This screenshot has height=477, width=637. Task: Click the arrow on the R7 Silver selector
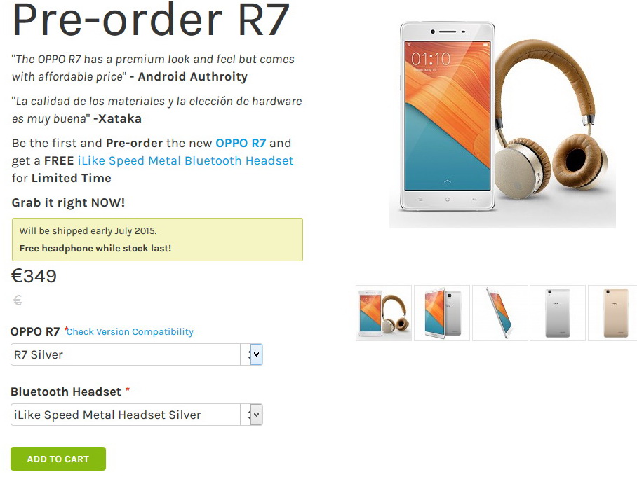255,354
